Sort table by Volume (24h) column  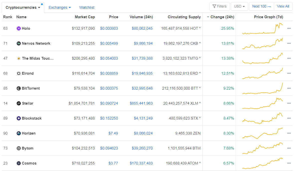point(141,17)
